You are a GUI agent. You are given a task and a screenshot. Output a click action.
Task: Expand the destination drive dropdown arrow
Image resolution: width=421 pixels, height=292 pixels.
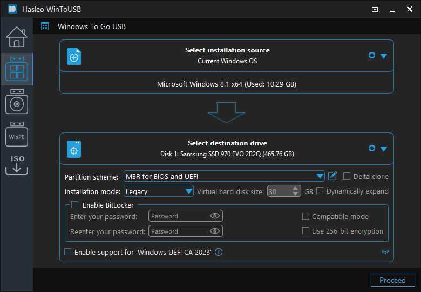click(x=384, y=149)
